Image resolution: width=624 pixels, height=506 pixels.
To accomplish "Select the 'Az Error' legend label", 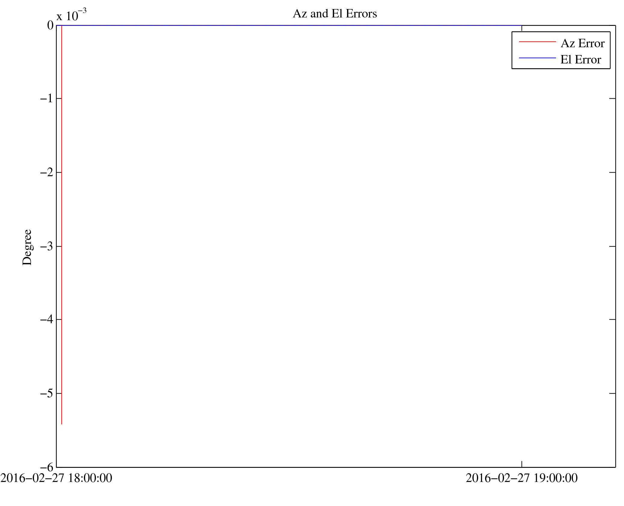I will [582, 44].
